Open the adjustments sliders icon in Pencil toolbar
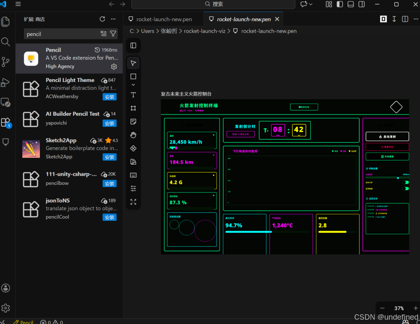Screen dimensions: 420x324 pyautogui.click(x=133, y=188)
